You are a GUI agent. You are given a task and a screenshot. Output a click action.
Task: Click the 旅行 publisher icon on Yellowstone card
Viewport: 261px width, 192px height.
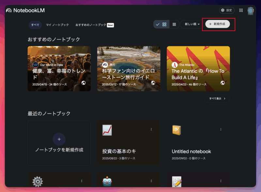coord(105,65)
